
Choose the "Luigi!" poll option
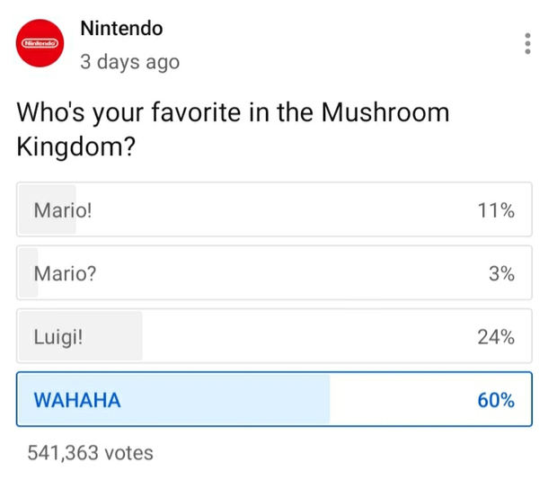pyautogui.click(x=274, y=336)
